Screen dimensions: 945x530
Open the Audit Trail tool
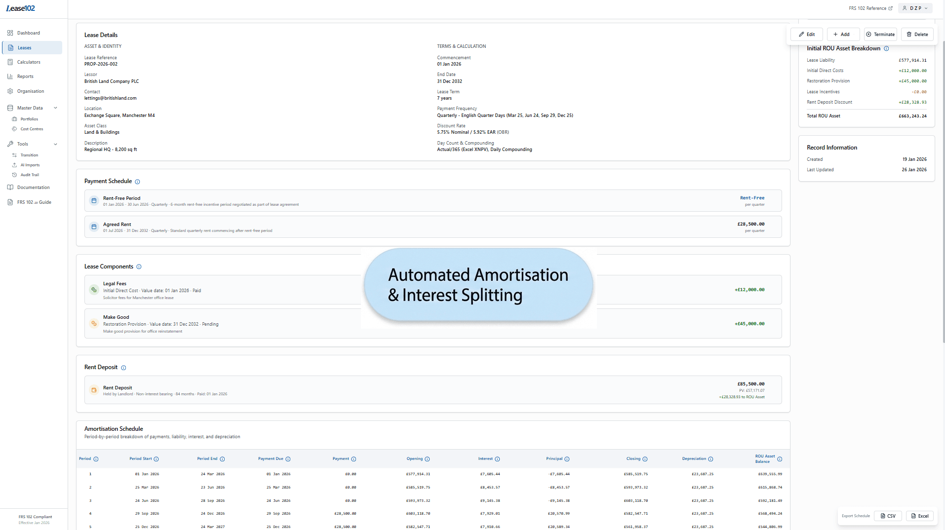[x=29, y=175]
